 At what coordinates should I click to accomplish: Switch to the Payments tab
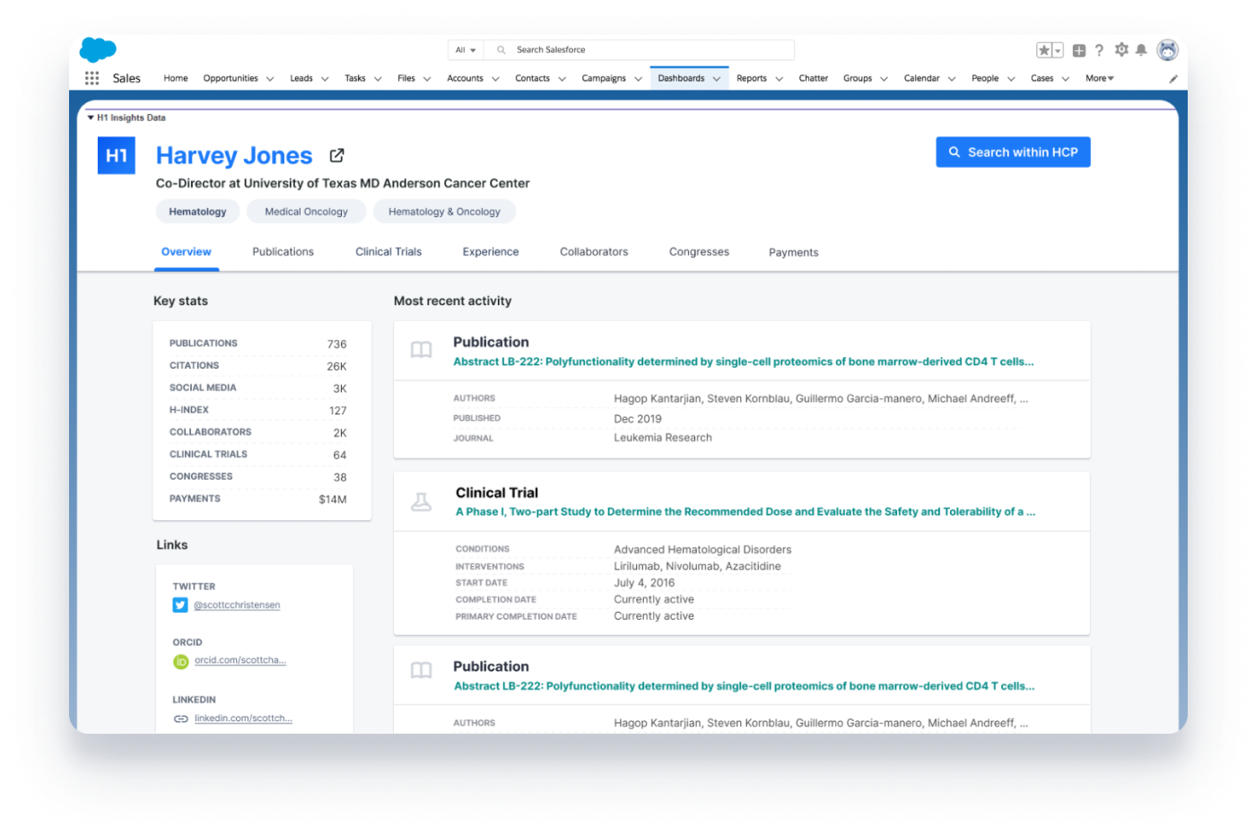tap(794, 253)
